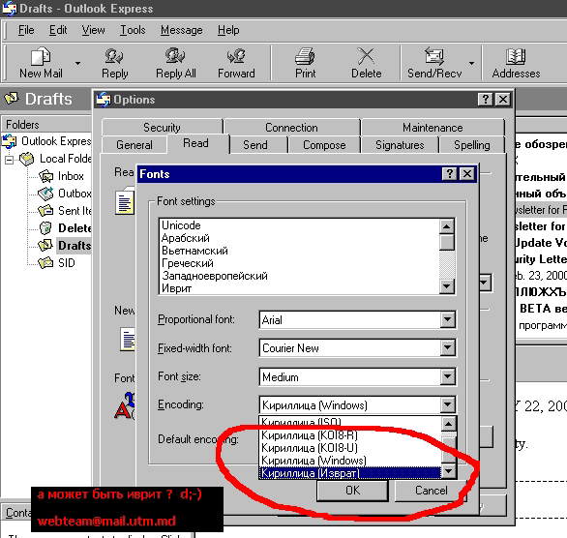This screenshot has height=538, width=567.
Task: Click the Options dialog help question button
Action: pyautogui.click(x=486, y=100)
